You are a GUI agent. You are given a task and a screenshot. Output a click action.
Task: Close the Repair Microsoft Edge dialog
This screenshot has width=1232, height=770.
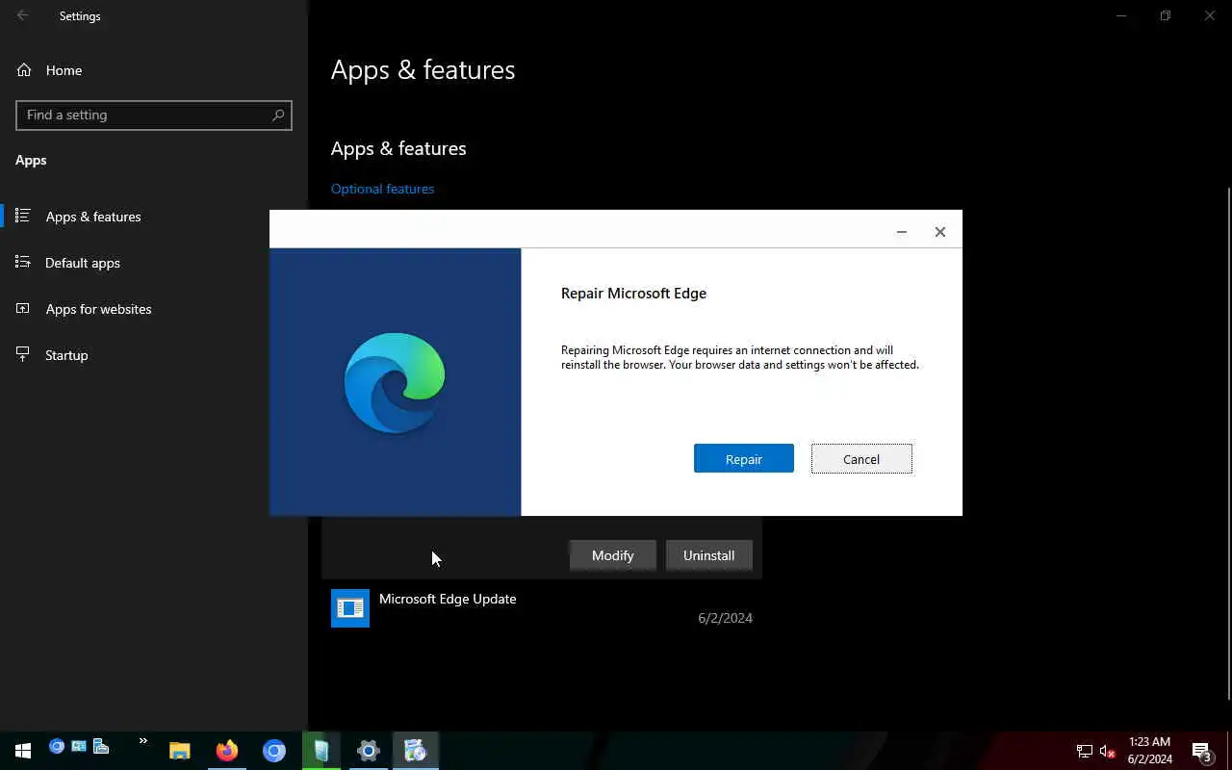click(939, 231)
